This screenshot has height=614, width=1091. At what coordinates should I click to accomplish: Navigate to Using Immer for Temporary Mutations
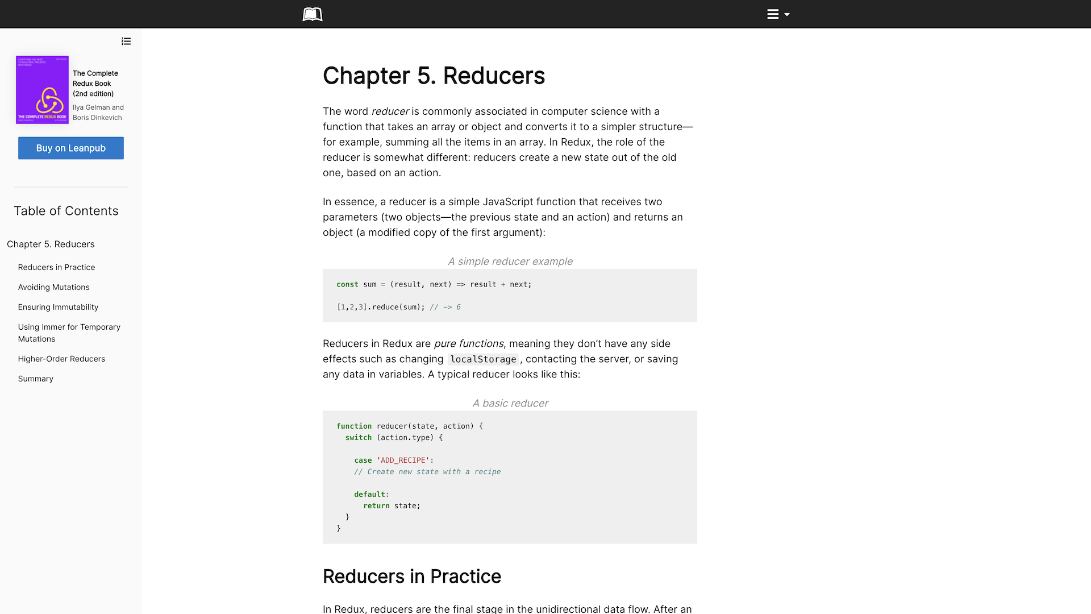pos(69,333)
